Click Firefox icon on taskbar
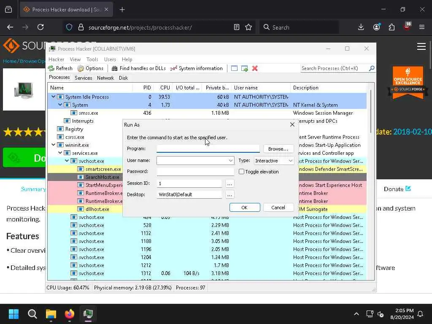The width and height of the screenshot is (432, 324). tap(70, 314)
